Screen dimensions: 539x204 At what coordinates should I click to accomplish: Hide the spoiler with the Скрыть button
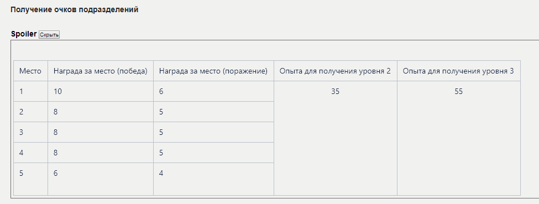(49, 35)
